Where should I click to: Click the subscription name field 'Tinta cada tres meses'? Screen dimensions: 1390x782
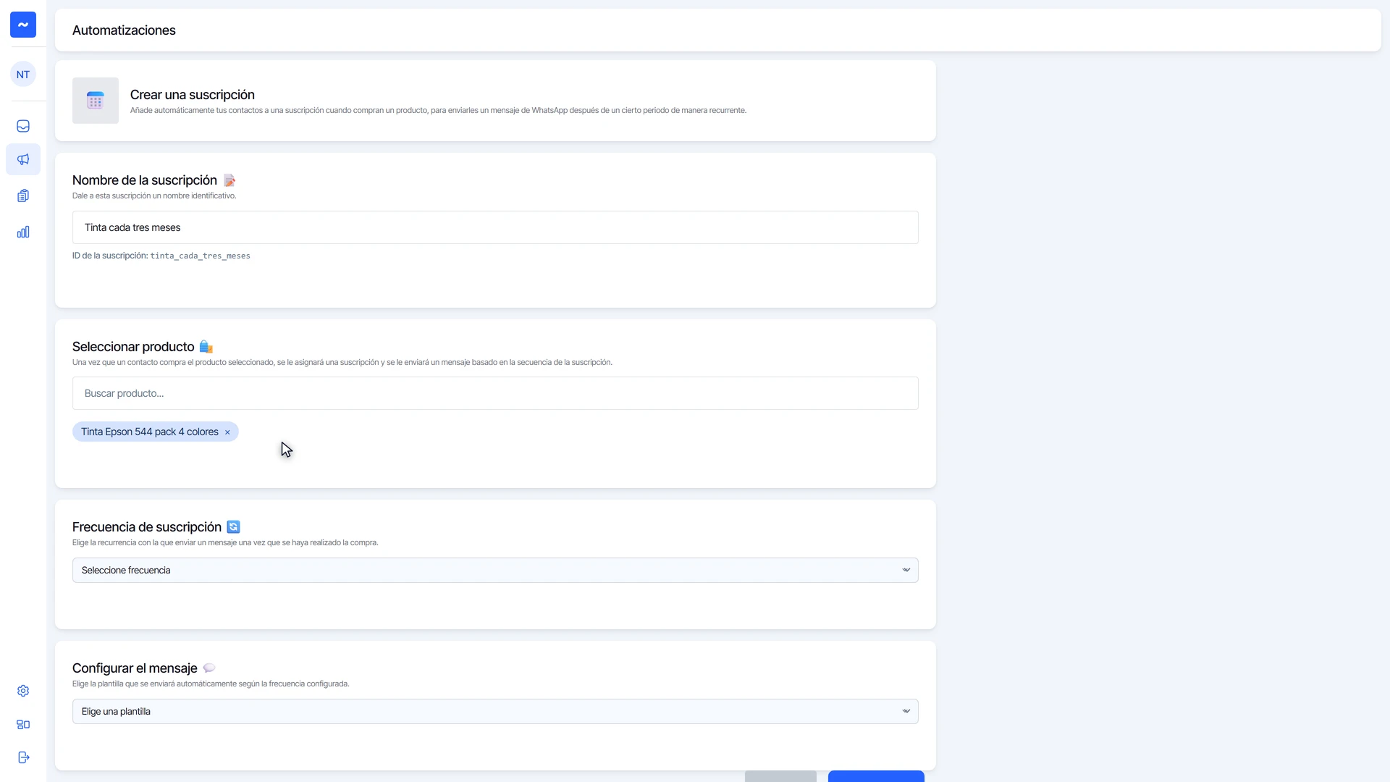pyautogui.click(x=495, y=227)
